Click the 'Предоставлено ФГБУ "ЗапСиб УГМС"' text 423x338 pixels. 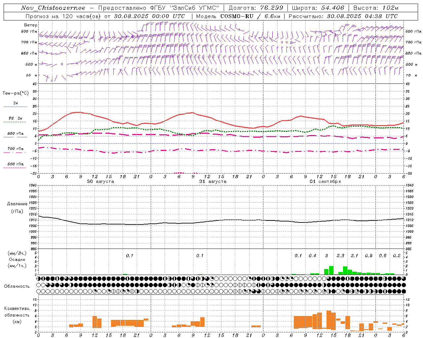tap(159, 8)
